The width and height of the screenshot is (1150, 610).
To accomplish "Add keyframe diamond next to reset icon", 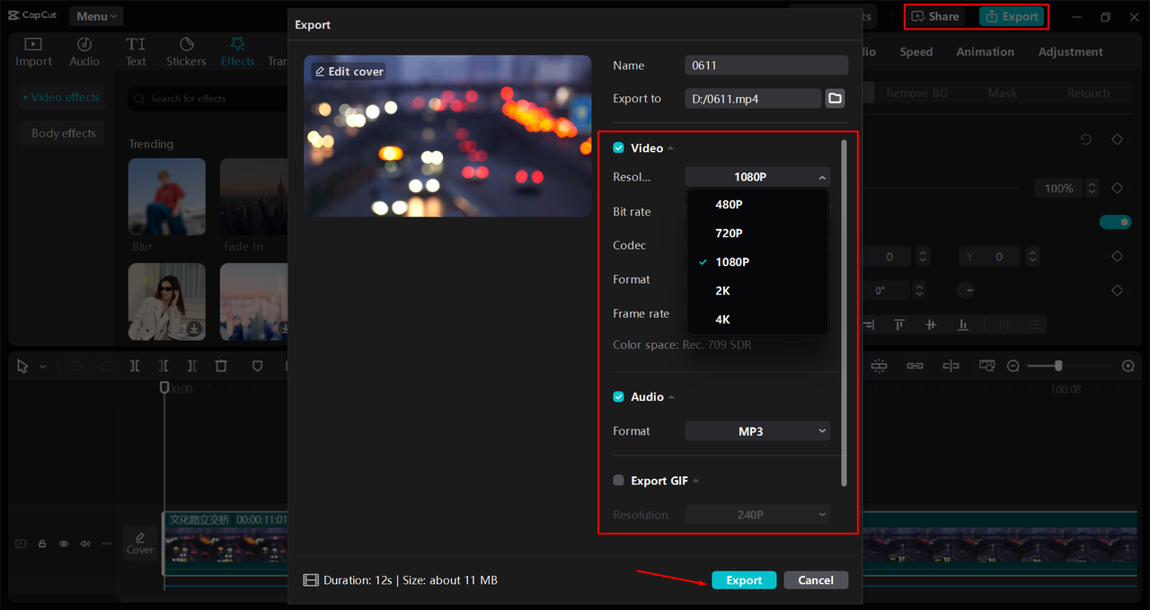I will tap(1117, 139).
